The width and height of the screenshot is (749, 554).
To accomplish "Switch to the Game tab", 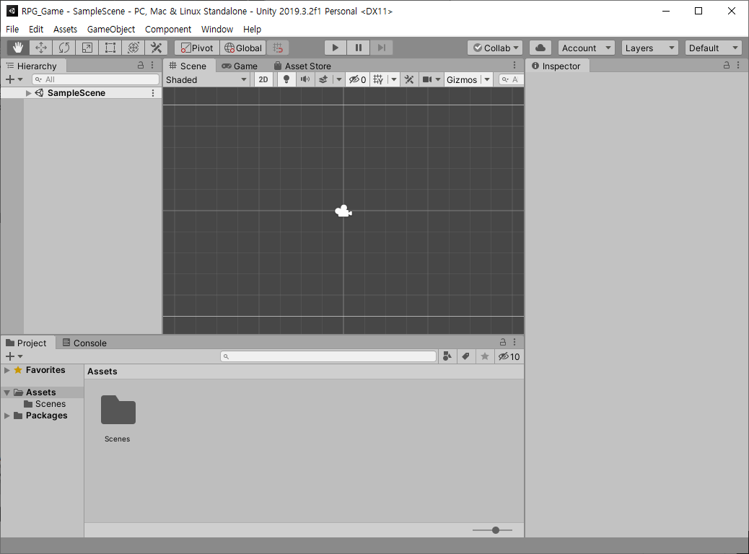I will point(240,66).
